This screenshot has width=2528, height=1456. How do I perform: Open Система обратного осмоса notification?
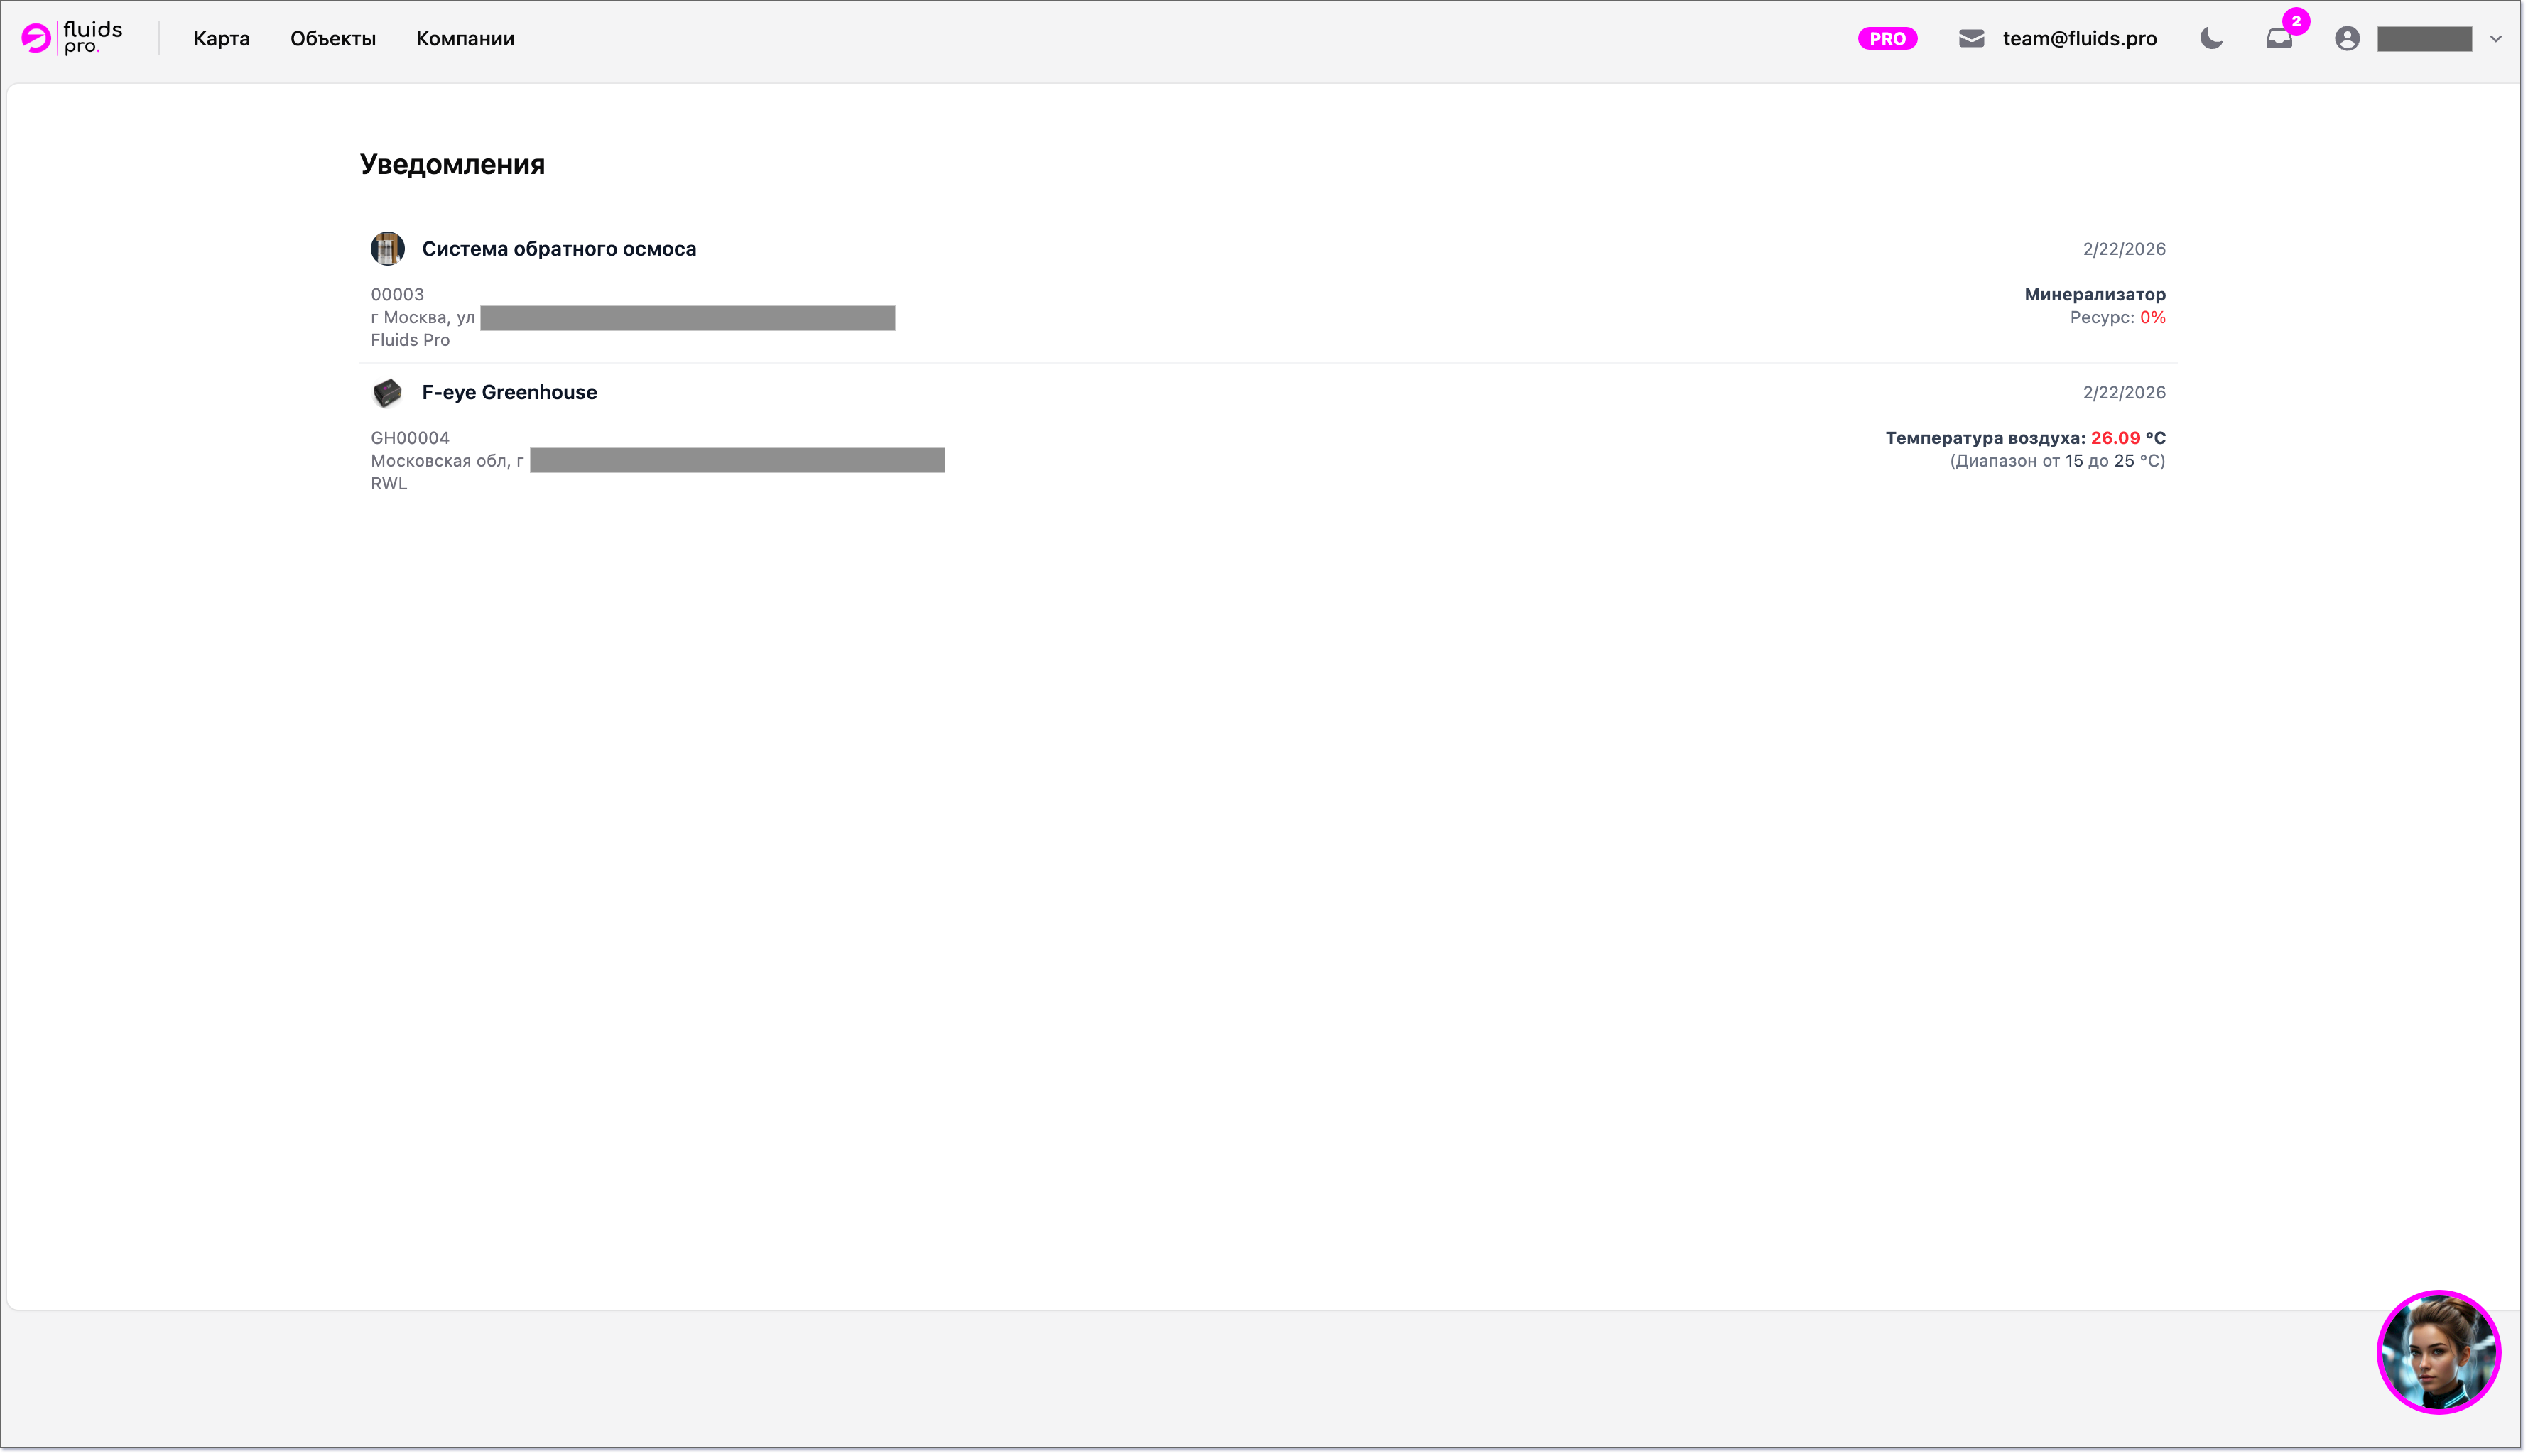click(x=558, y=248)
